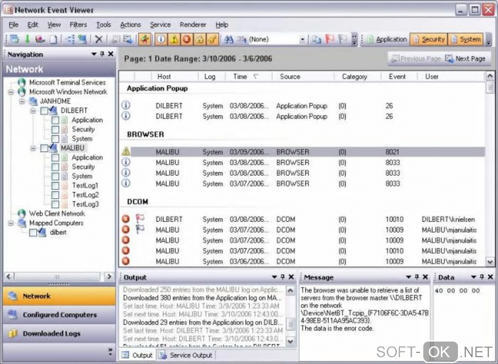Open the Renderer menu
This screenshot has height=364, width=498.
tap(193, 25)
